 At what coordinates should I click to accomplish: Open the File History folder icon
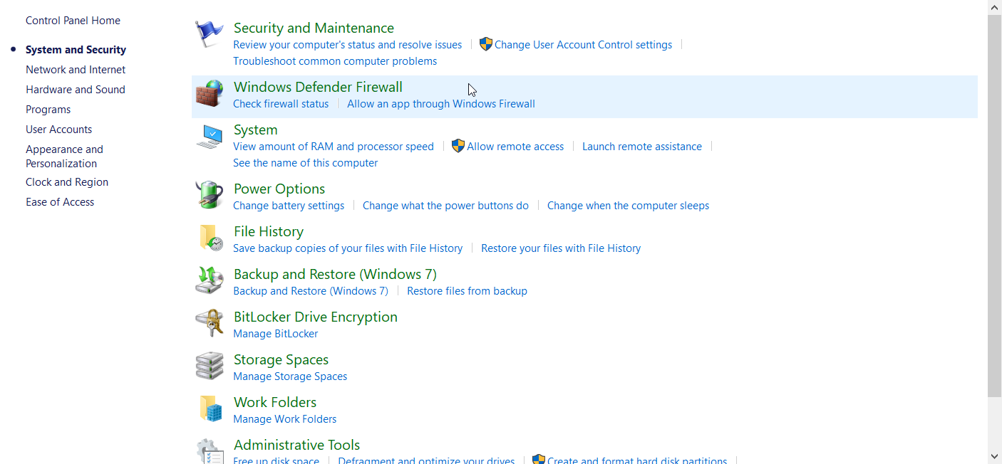pos(210,238)
